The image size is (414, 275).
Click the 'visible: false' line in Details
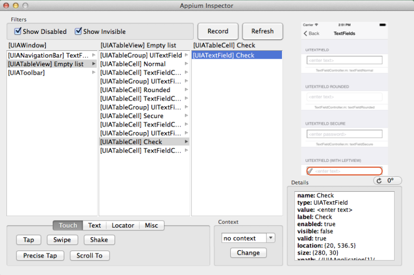point(315,231)
